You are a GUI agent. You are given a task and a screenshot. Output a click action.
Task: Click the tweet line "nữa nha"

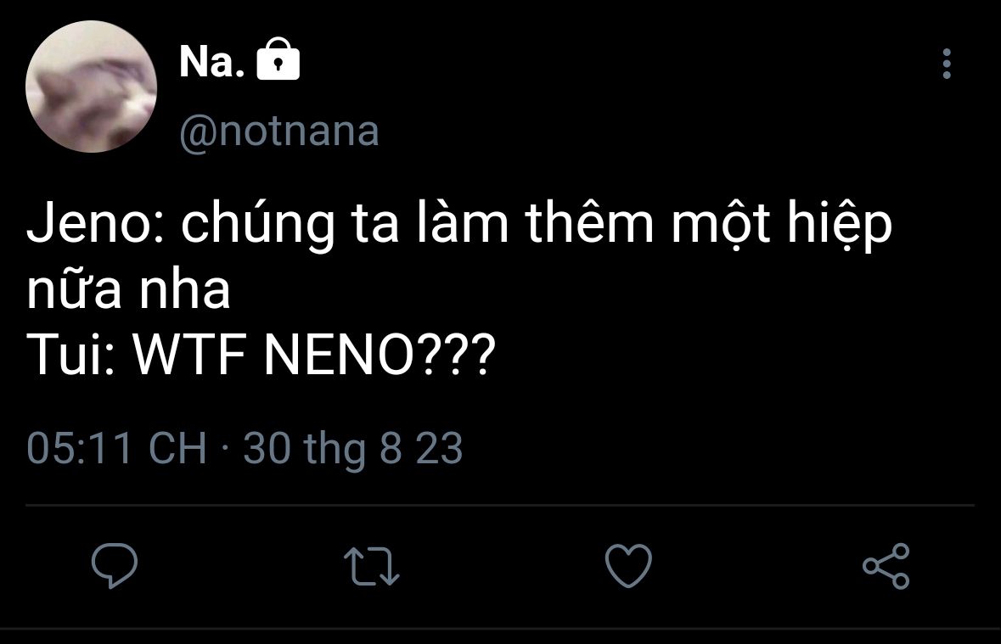coord(128,290)
